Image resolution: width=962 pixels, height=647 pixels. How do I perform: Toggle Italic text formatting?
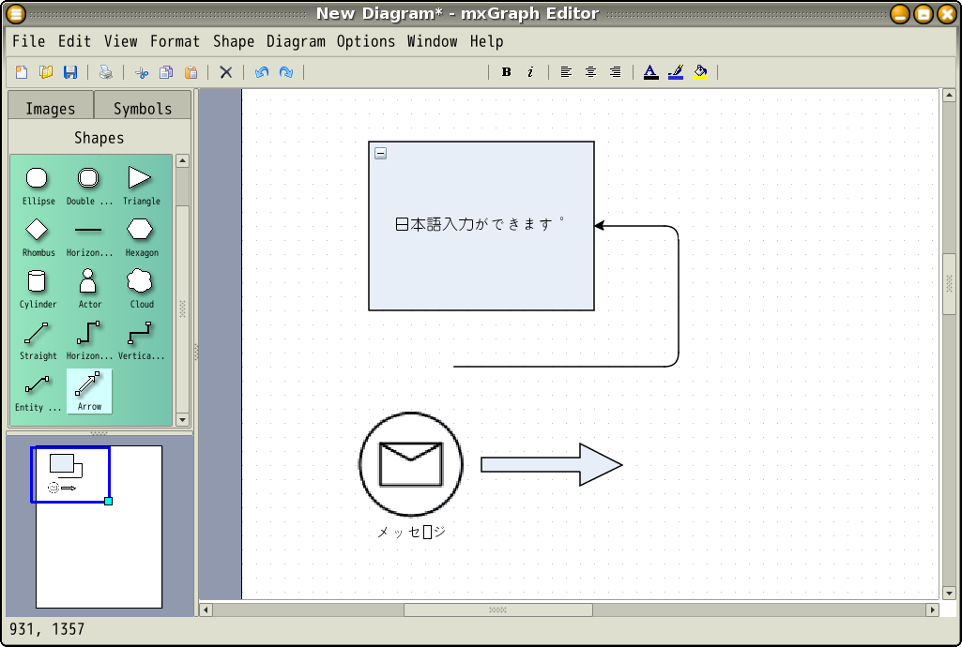click(530, 72)
